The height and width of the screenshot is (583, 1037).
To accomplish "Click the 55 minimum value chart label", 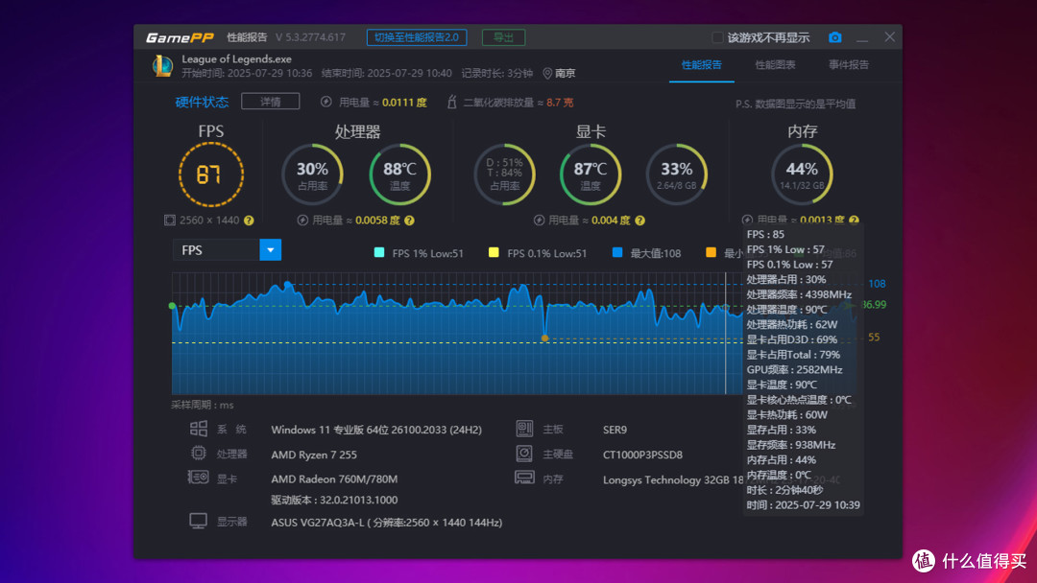I will click(x=874, y=338).
